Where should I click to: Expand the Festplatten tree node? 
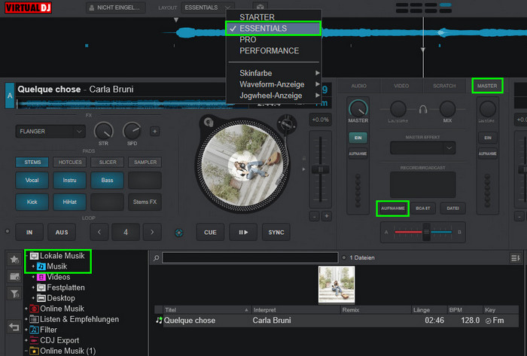(33, 288)
